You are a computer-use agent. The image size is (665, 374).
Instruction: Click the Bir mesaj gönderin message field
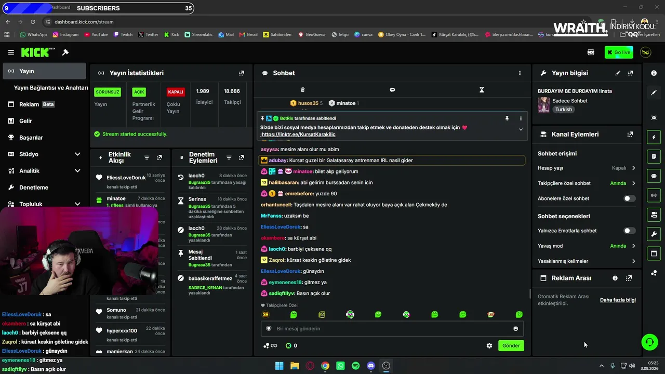[x=392, y=329]
